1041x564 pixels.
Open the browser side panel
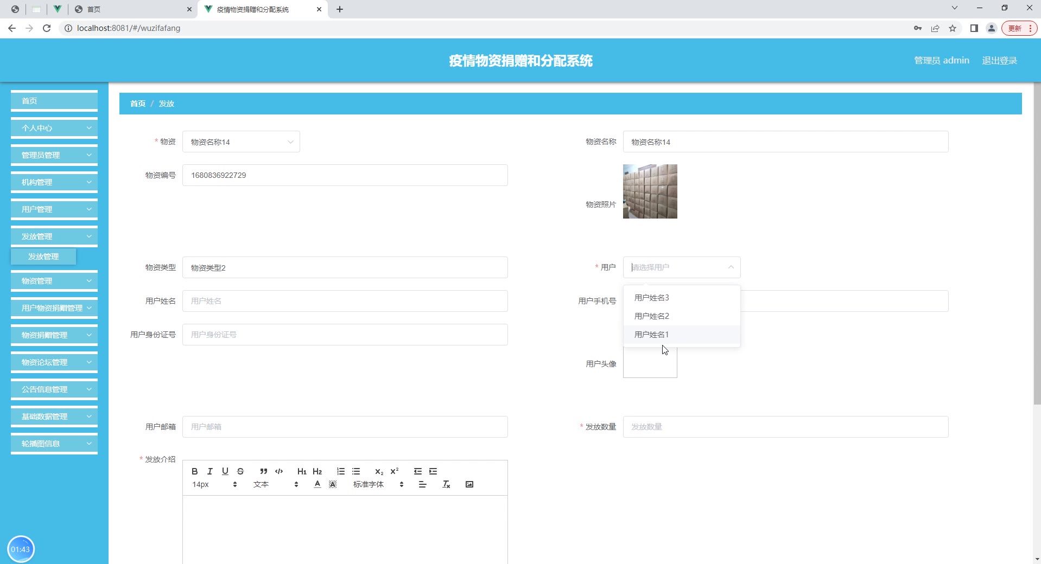[974, 28]
